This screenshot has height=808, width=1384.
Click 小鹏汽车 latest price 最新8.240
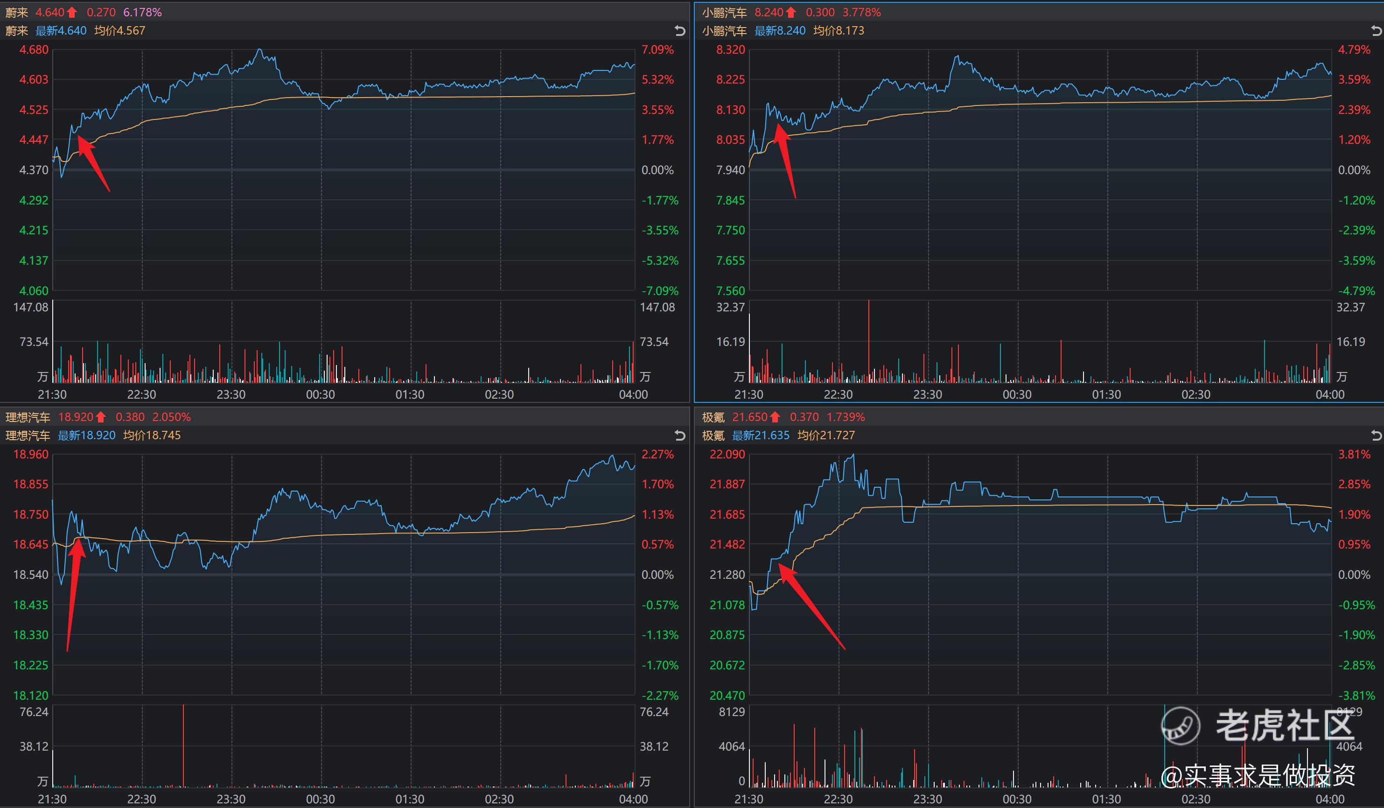point(780,31)
